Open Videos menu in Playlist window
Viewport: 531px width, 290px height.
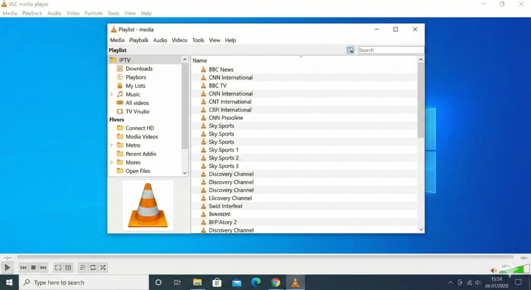click(x=179, y=40)
